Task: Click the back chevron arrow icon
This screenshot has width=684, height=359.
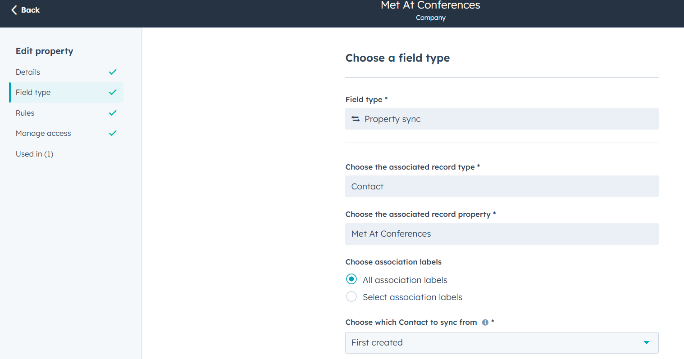Action: point(14,9)
